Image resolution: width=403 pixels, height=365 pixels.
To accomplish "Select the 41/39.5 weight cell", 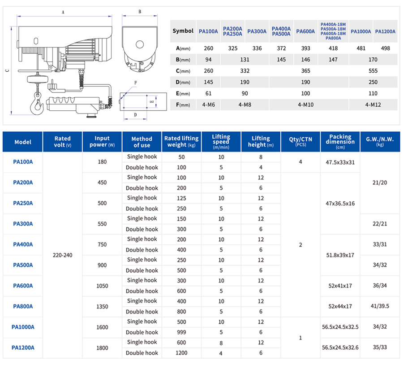I will point(380,306).
